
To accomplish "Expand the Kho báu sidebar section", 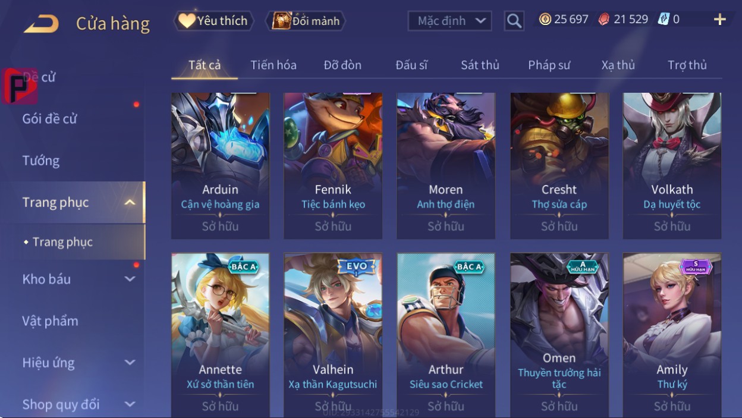I will tap(130, 279).
